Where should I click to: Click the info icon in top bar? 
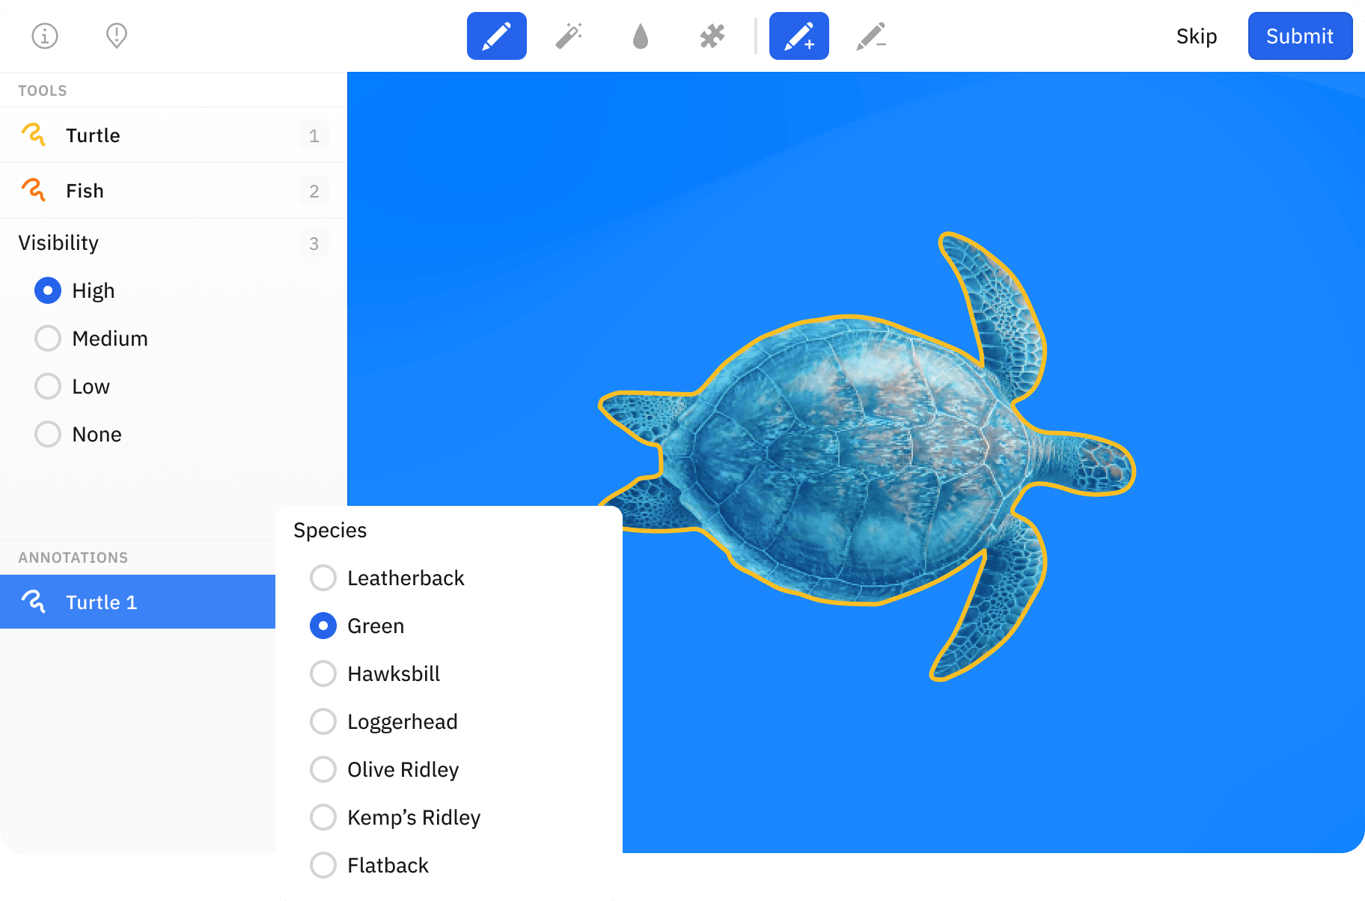tap(45, 36)
